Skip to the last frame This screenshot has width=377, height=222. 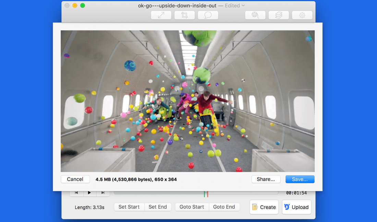(x=103, y=192)
